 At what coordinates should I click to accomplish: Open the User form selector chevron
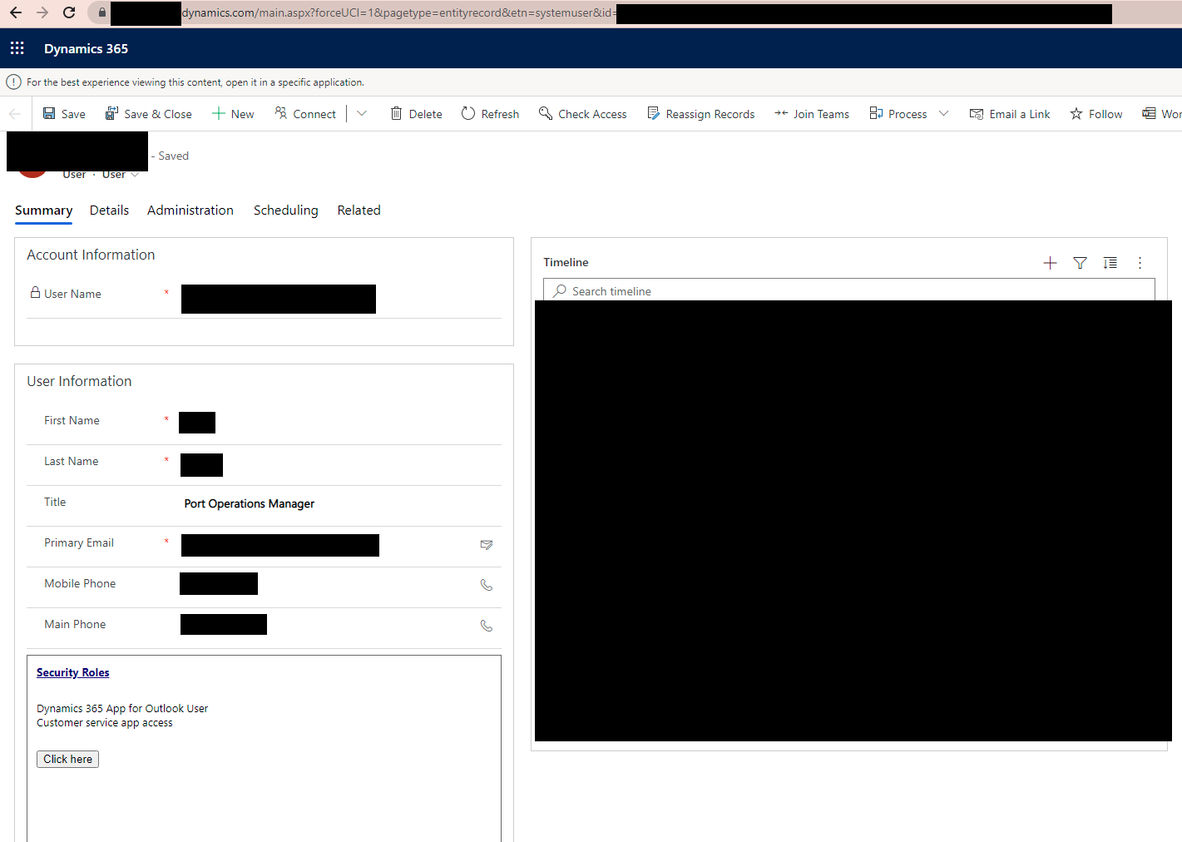tap(136, 174)
